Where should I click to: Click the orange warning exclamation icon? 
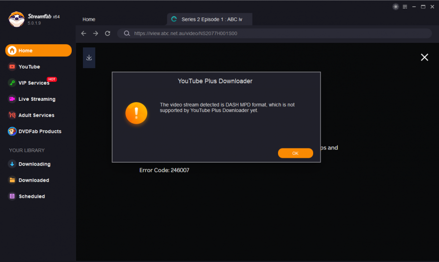[x=136, y=113]
